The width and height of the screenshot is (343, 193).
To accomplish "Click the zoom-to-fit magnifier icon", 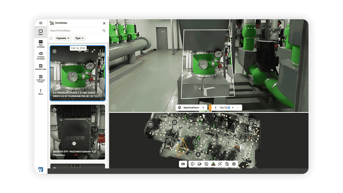I will pos(220,164).
